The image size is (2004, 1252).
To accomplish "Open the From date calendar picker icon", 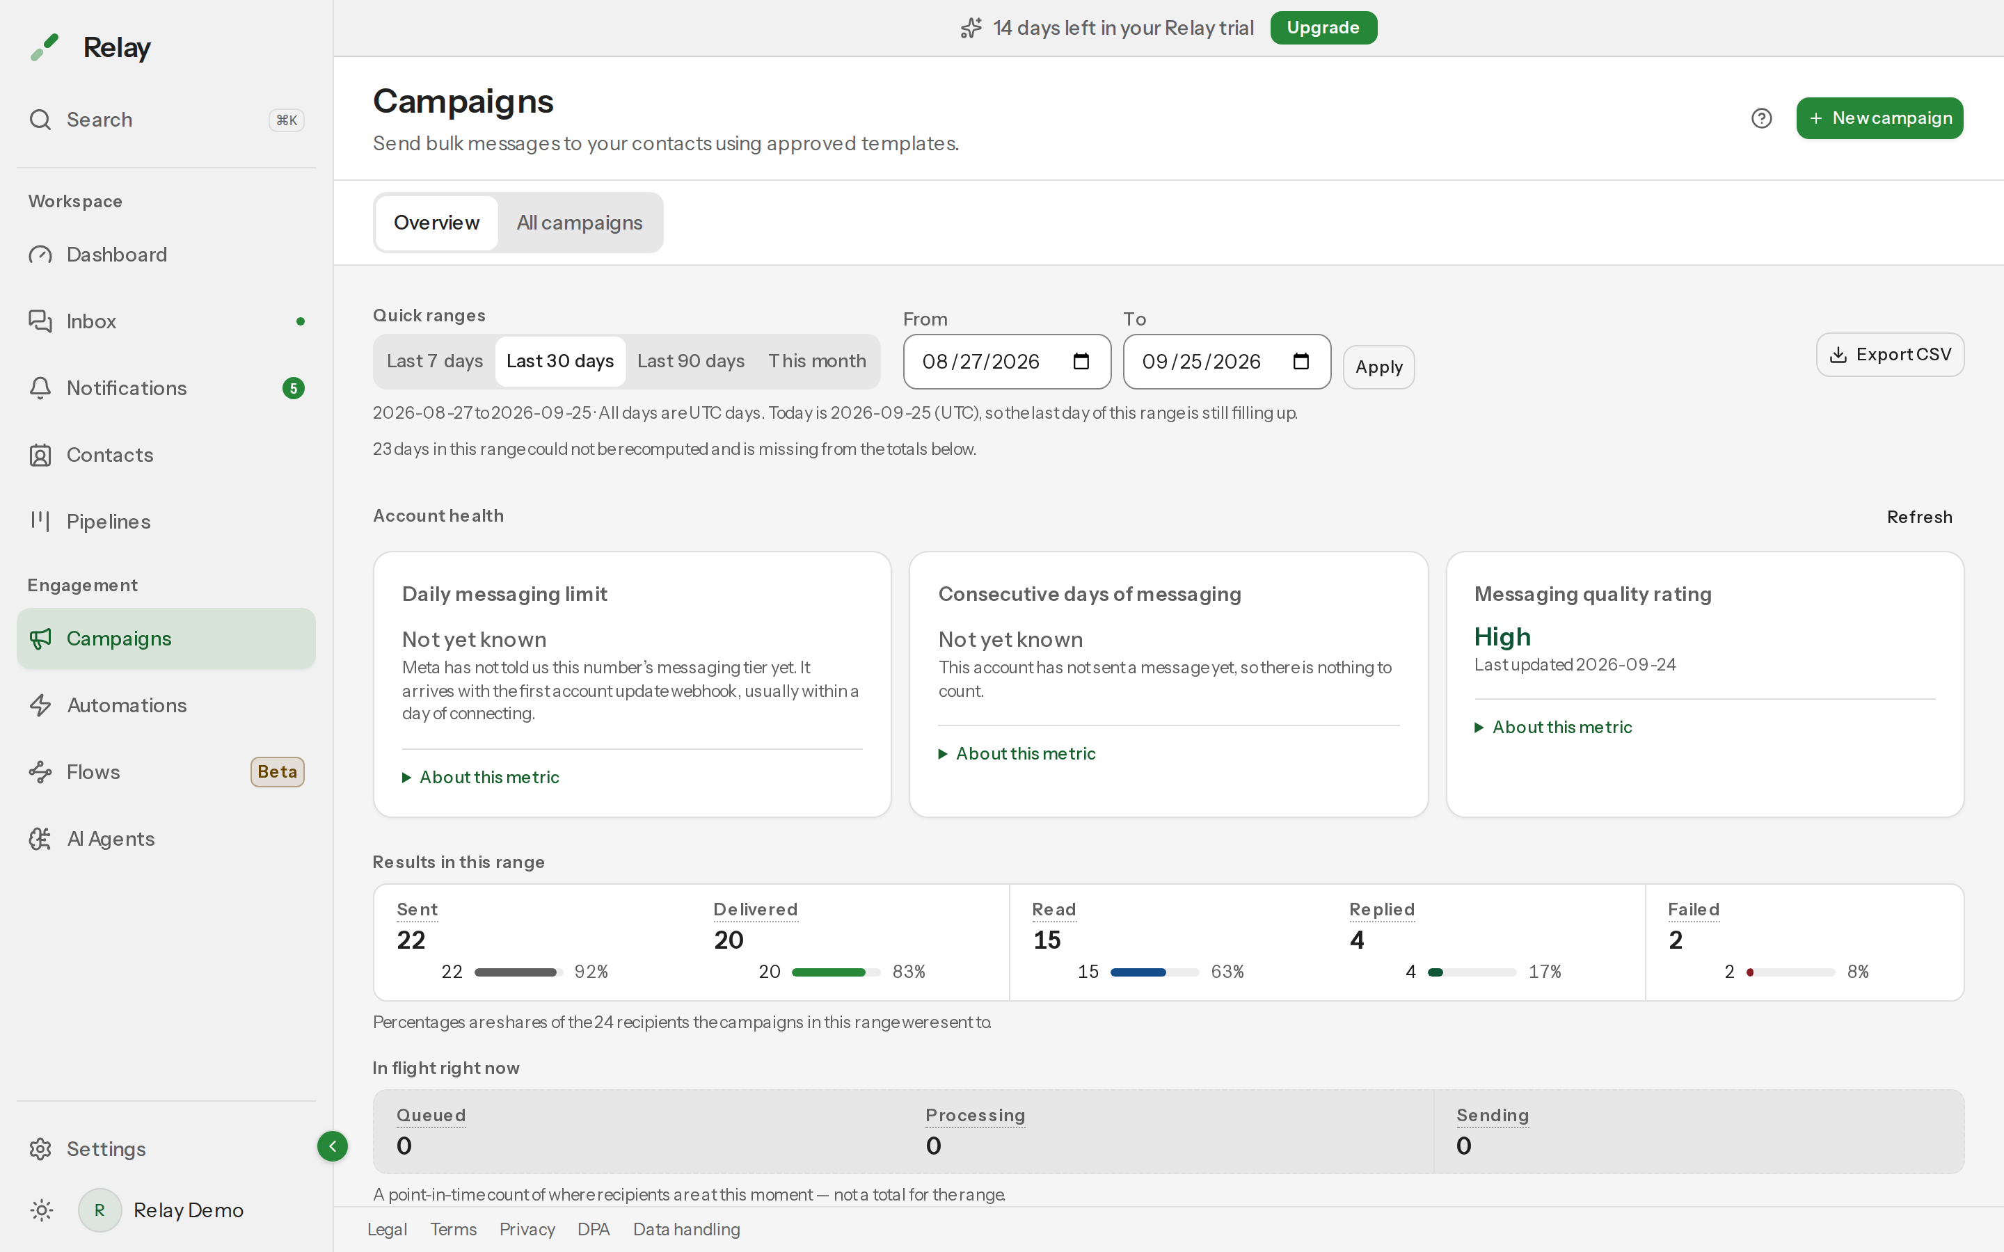I will pos(1081,361).
